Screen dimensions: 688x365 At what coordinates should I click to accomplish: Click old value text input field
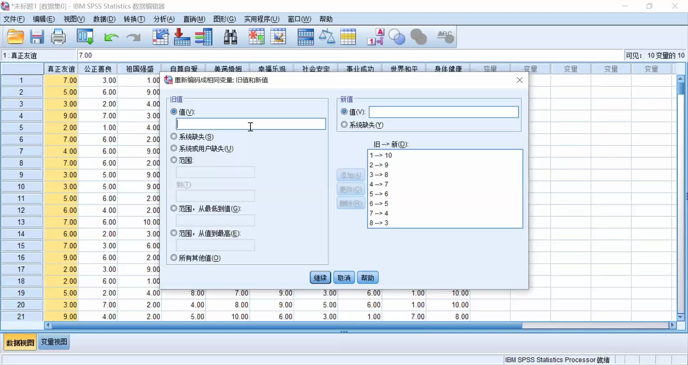[251, 124]
